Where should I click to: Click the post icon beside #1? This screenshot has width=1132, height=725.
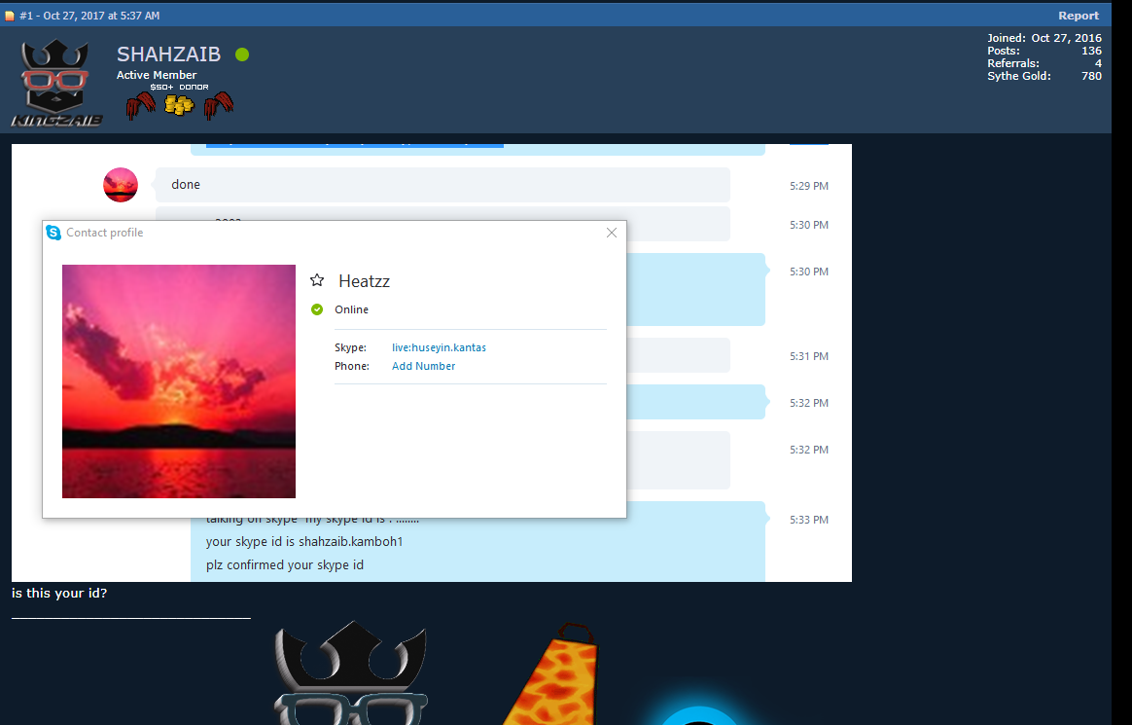coord(10,16)
